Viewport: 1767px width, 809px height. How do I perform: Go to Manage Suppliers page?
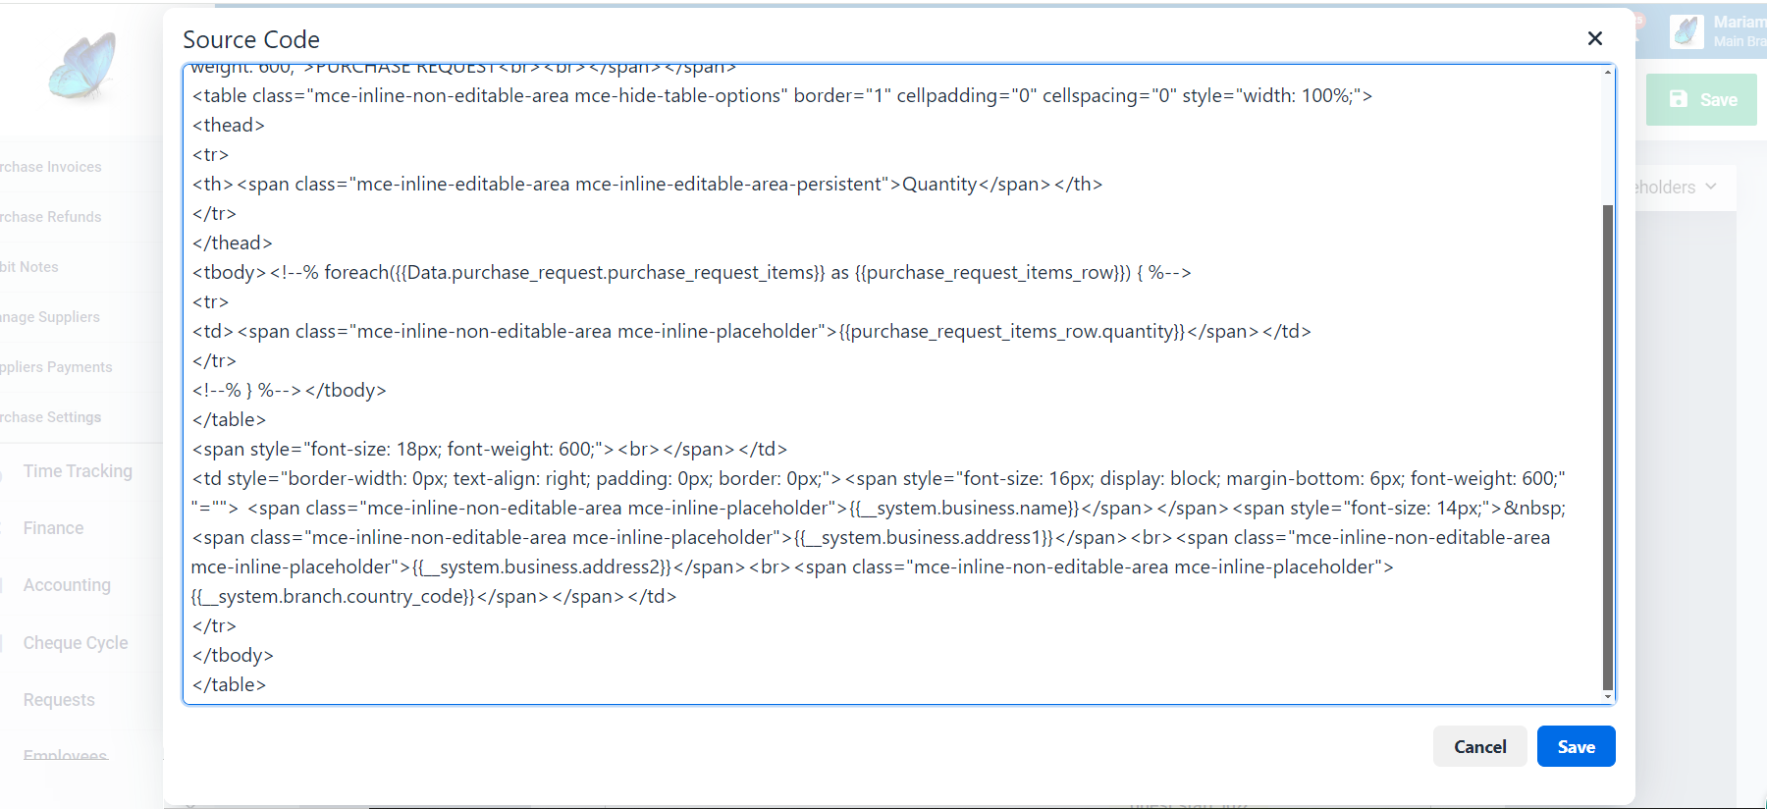(51, 317)
